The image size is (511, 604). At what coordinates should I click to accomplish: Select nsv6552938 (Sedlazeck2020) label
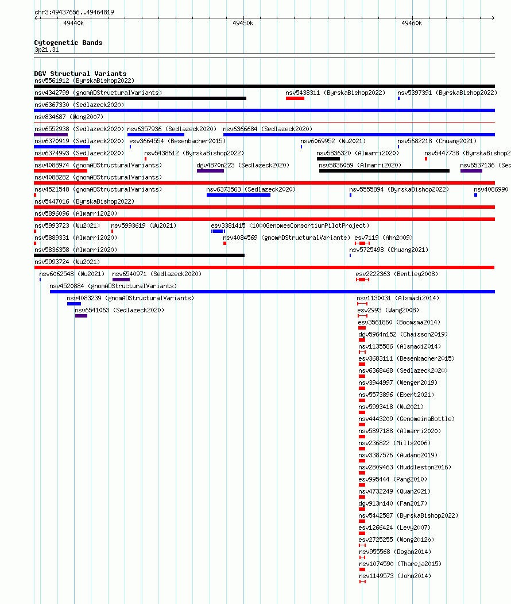[79, 129]
